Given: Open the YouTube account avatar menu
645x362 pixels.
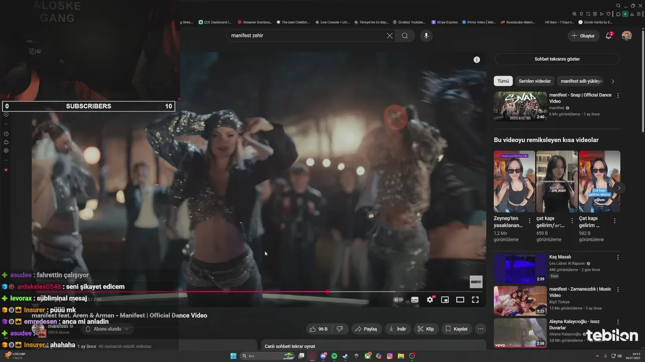Looking at the screenshot, I should [x=627, y=36].
